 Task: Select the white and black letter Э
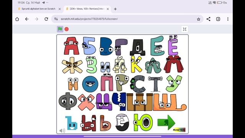tap(122, 122)
